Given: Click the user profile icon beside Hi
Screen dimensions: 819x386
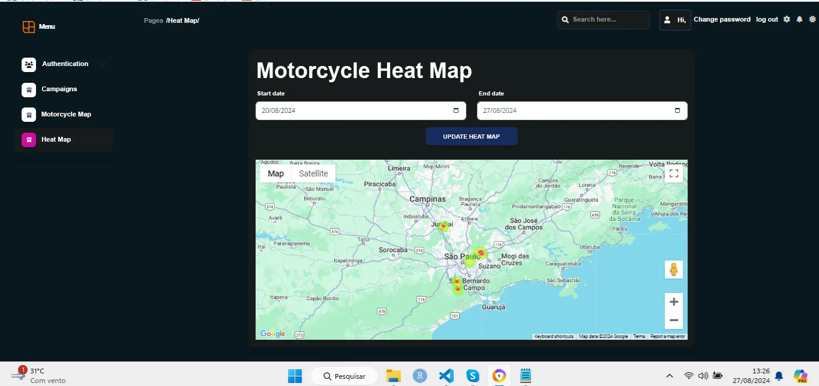Looking at the screenshot, I should click(667, 20).
